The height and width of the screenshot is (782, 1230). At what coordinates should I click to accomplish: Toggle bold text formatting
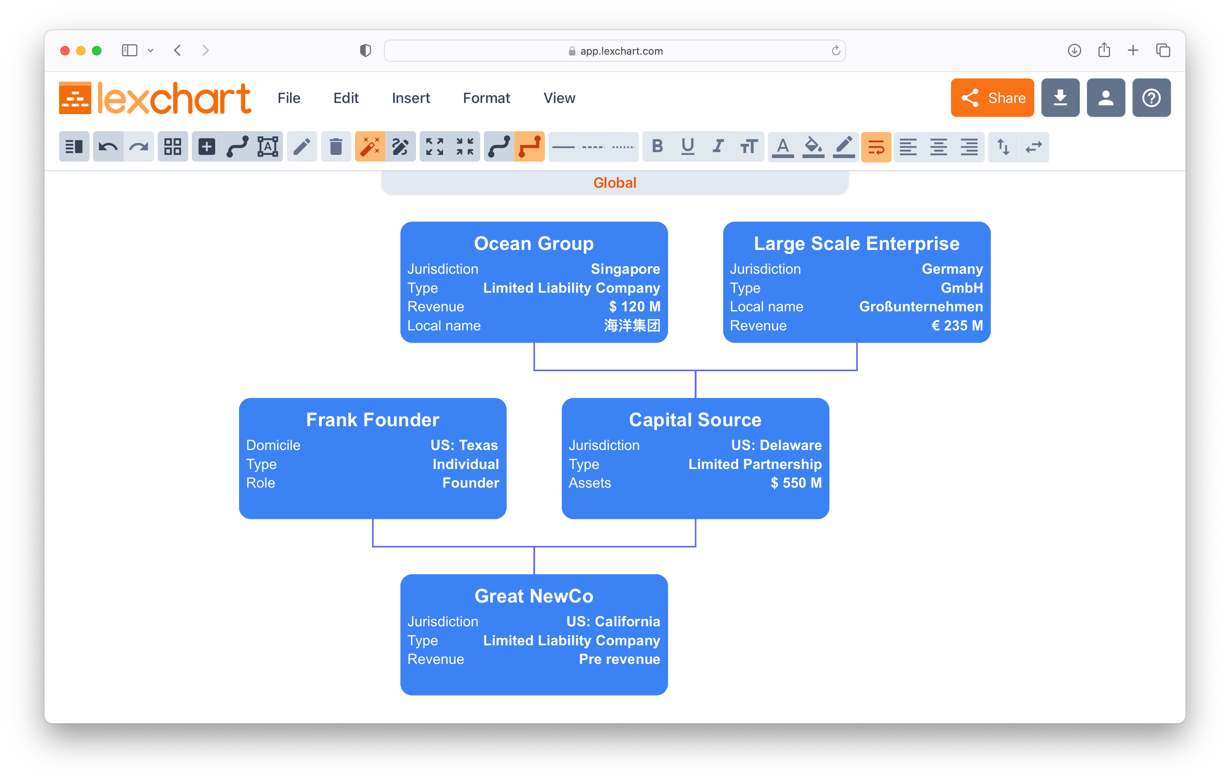click(x=657, y=147)
